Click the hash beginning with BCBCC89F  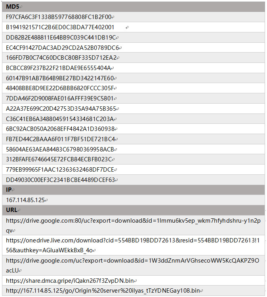(x=59, y=68)
